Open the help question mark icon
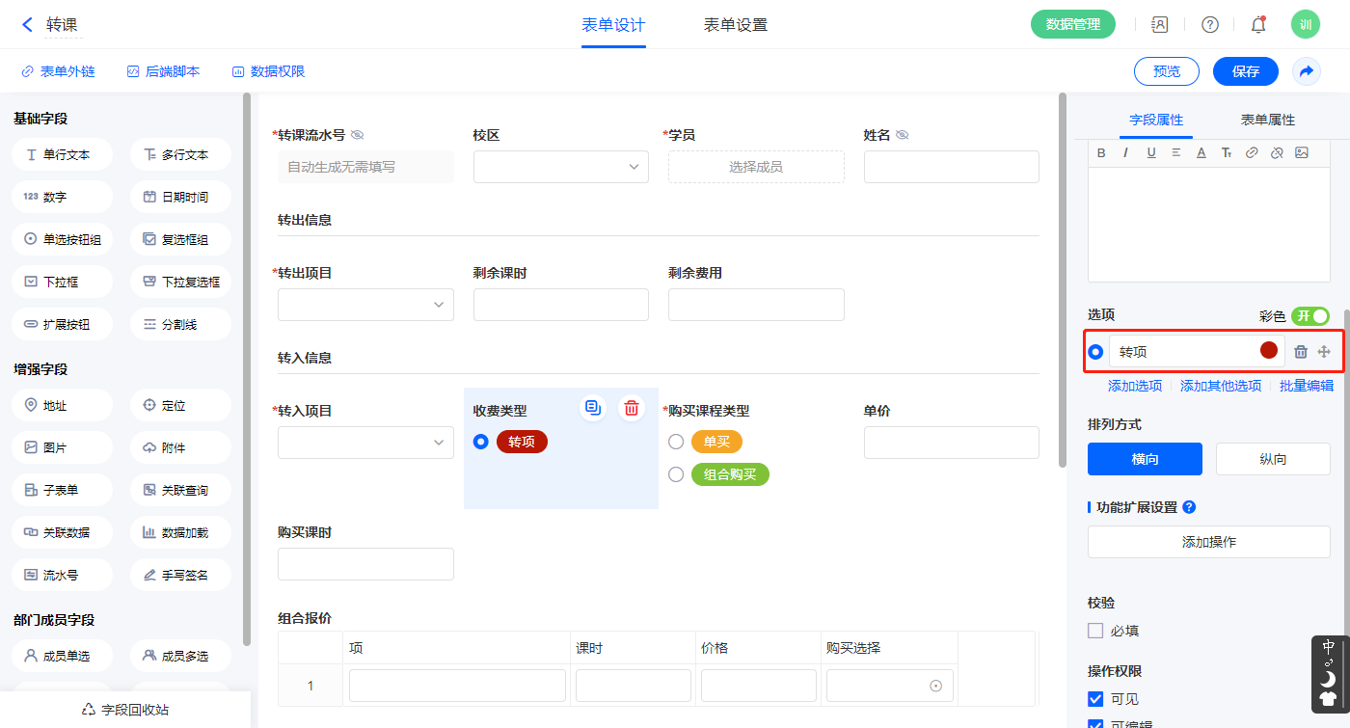 pyautogui.click(x=1209, y=24)
